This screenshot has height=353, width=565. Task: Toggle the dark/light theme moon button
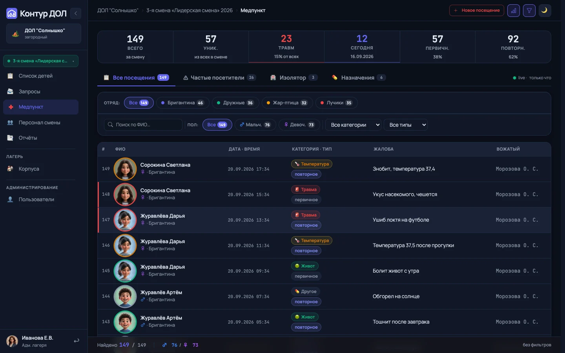coord(545,11)
